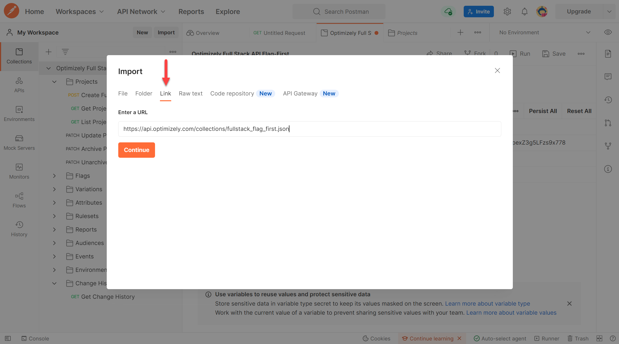Select the Link import tab

(165, 93)
